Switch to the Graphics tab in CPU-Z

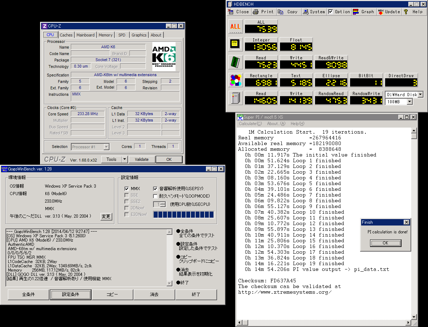coord(139,35)
